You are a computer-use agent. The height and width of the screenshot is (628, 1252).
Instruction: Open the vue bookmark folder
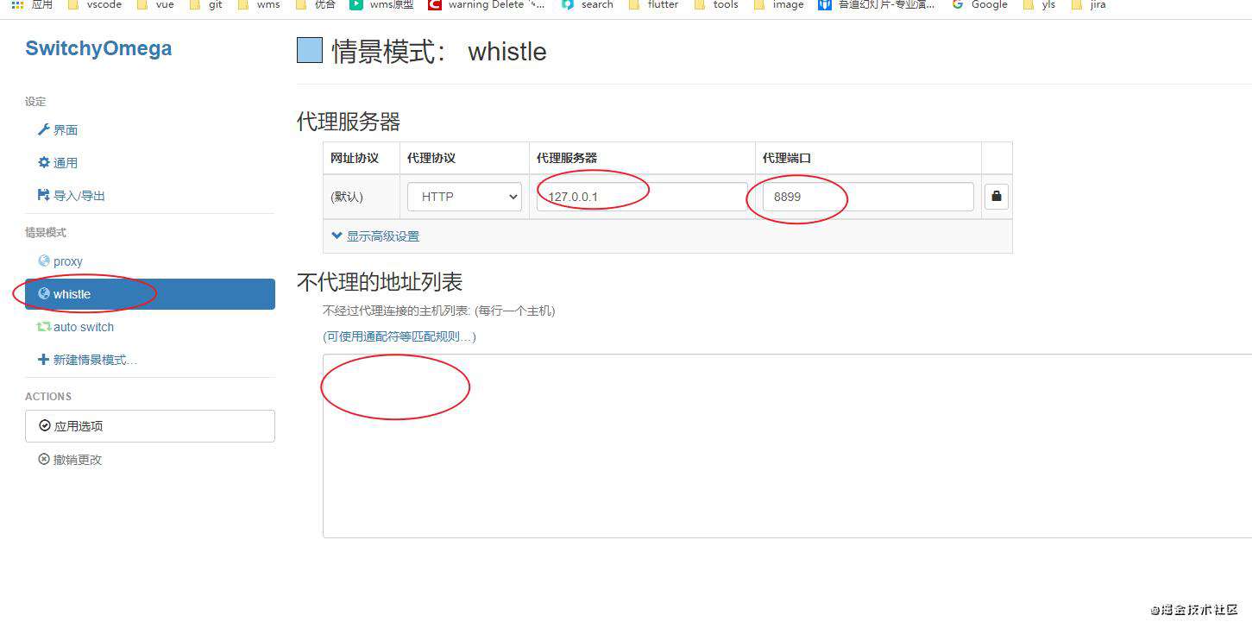tap(155, 4)
